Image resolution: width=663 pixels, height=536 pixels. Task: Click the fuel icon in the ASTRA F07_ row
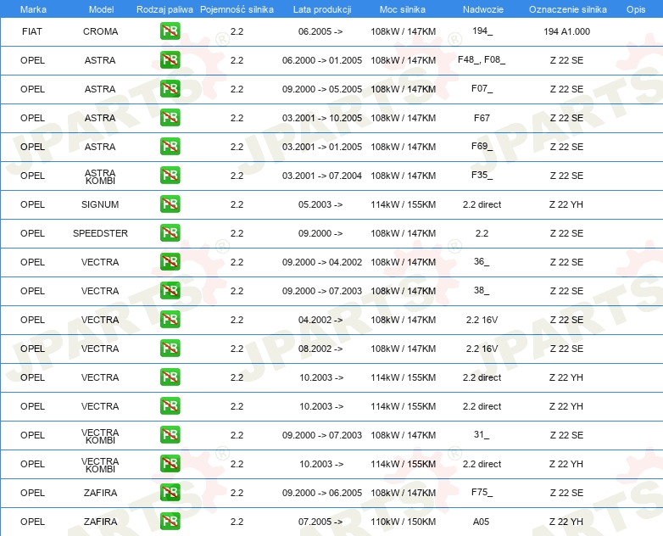[x=170, y=89]
